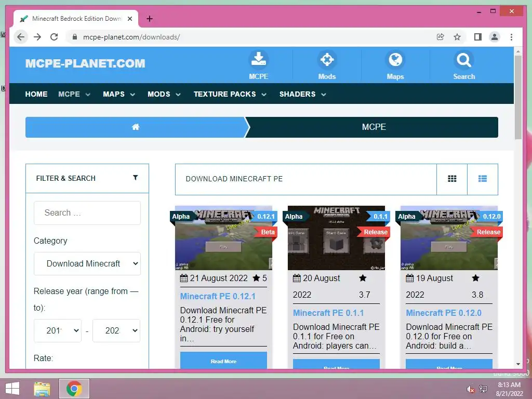Image resolution: width=532 pixels, height=399 pixels.
Task: Open Minecraft PE 0.1.1 title link
Action: [x=328, y=313]
